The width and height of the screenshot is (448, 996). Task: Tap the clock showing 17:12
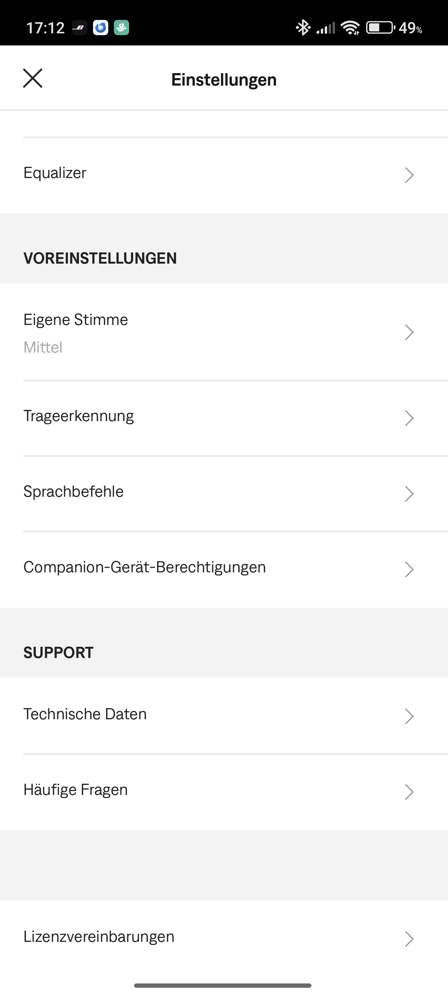coord(45,28)
